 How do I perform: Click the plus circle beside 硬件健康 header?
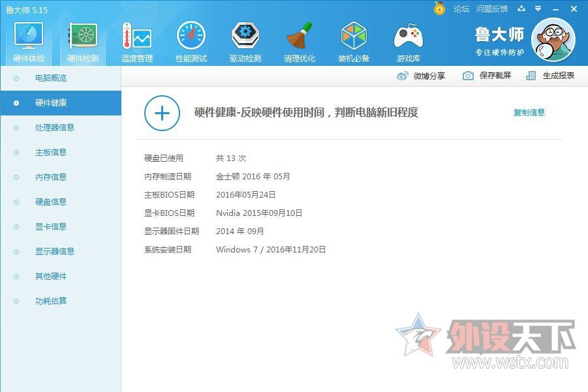pyautogui.click(x=161, y=113)
